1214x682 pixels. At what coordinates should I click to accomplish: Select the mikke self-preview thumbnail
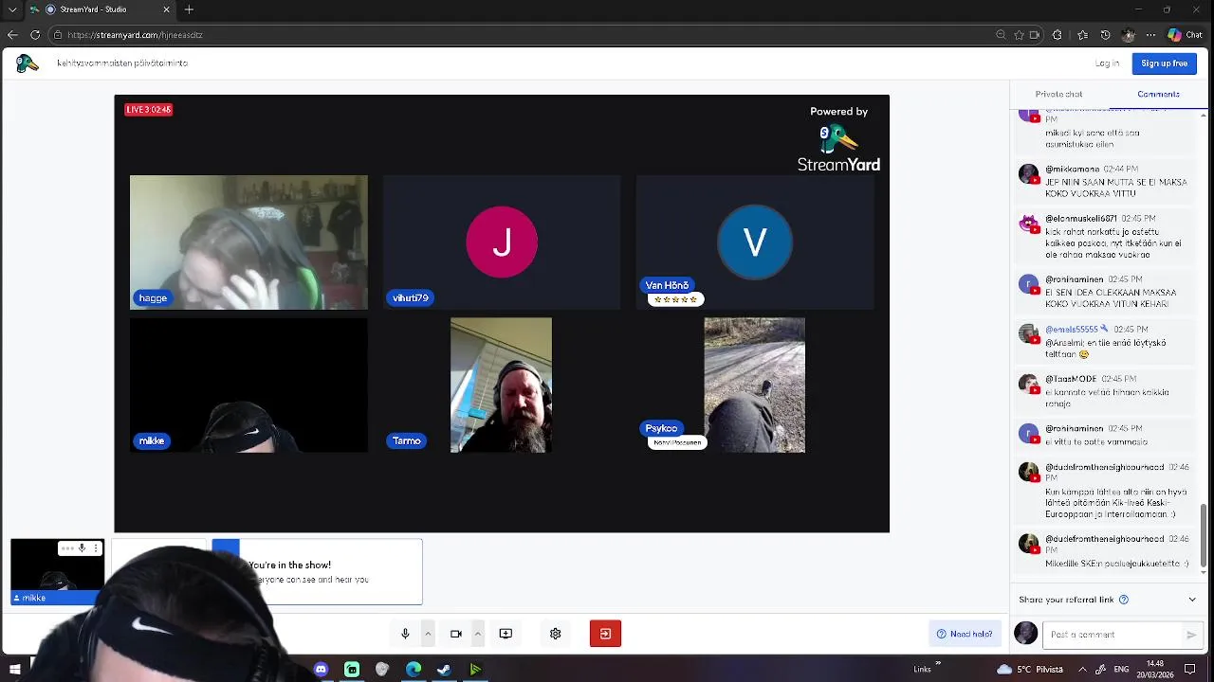coord(57,572)
